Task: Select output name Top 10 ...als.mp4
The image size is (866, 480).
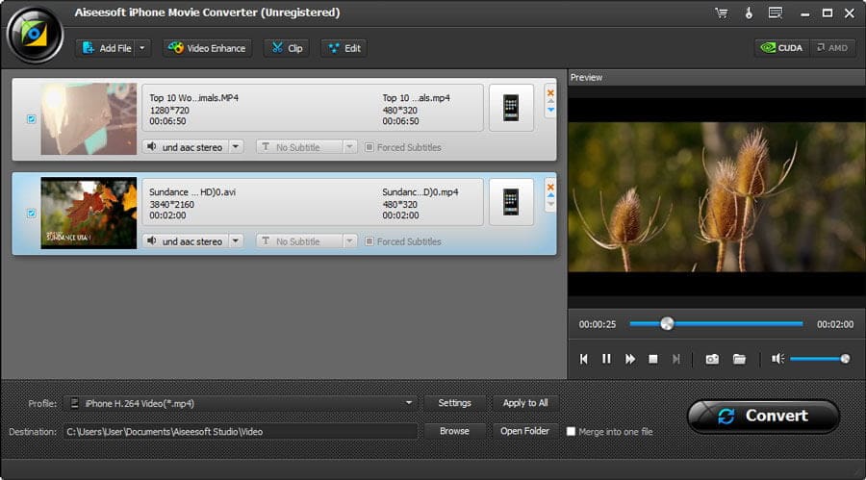Action: coord(416,98)
